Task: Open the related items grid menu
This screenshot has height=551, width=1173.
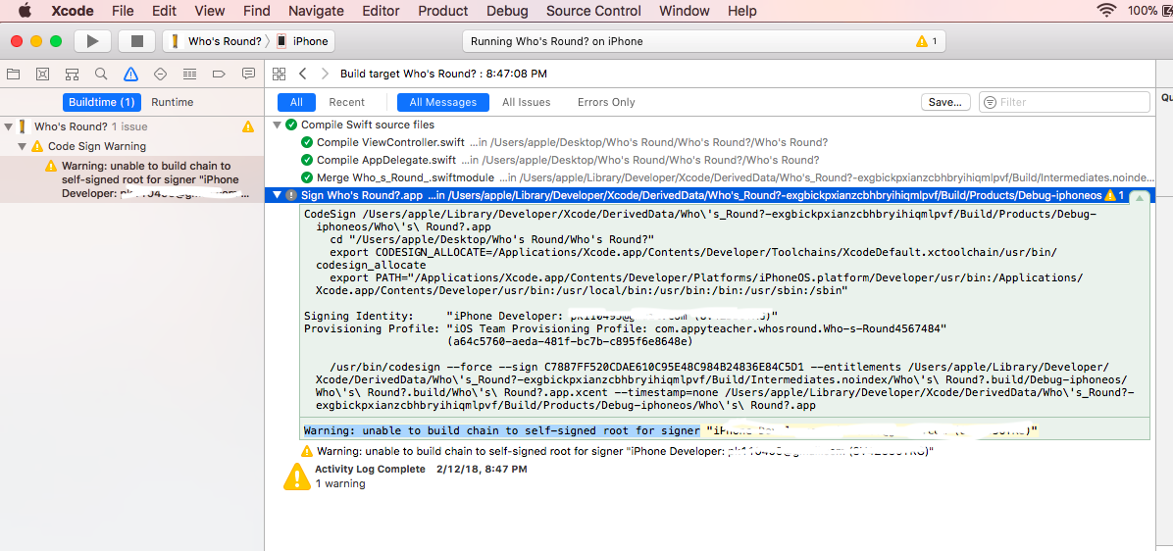Action: (280, 74)
